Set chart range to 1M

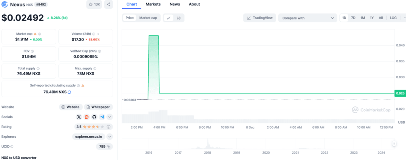(x=362, y=18)
